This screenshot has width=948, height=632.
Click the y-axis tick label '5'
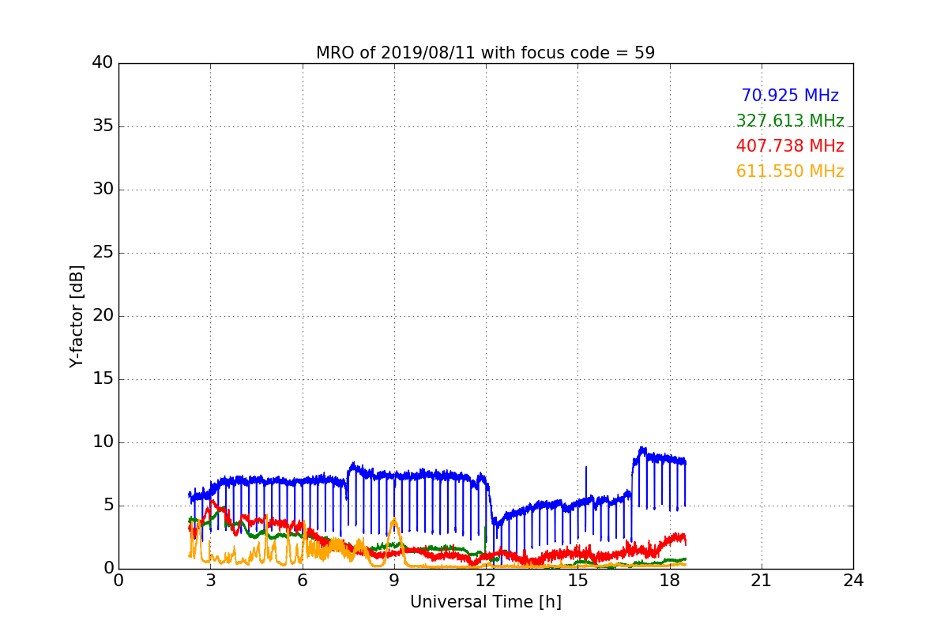click(x=108, y=506)
